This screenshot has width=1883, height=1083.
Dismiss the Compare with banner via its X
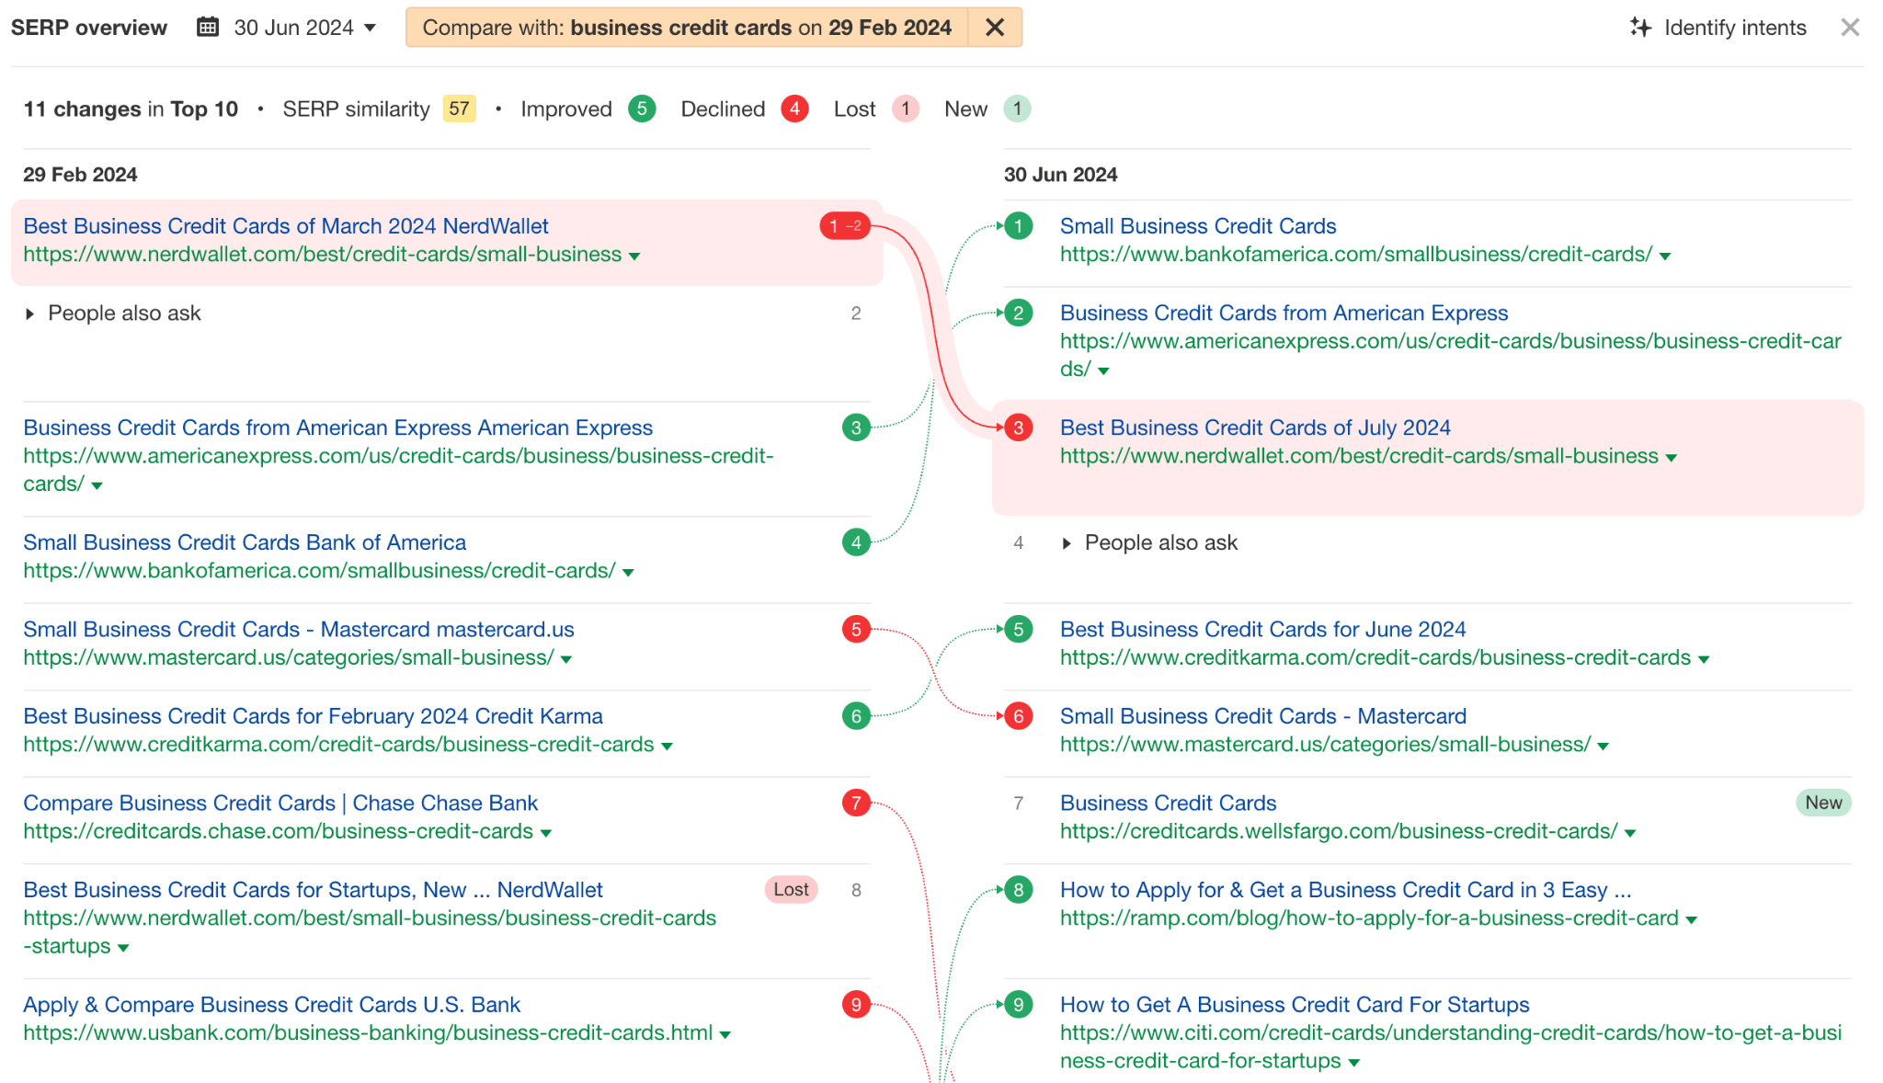pyautogui.click(x=995, y=27)
